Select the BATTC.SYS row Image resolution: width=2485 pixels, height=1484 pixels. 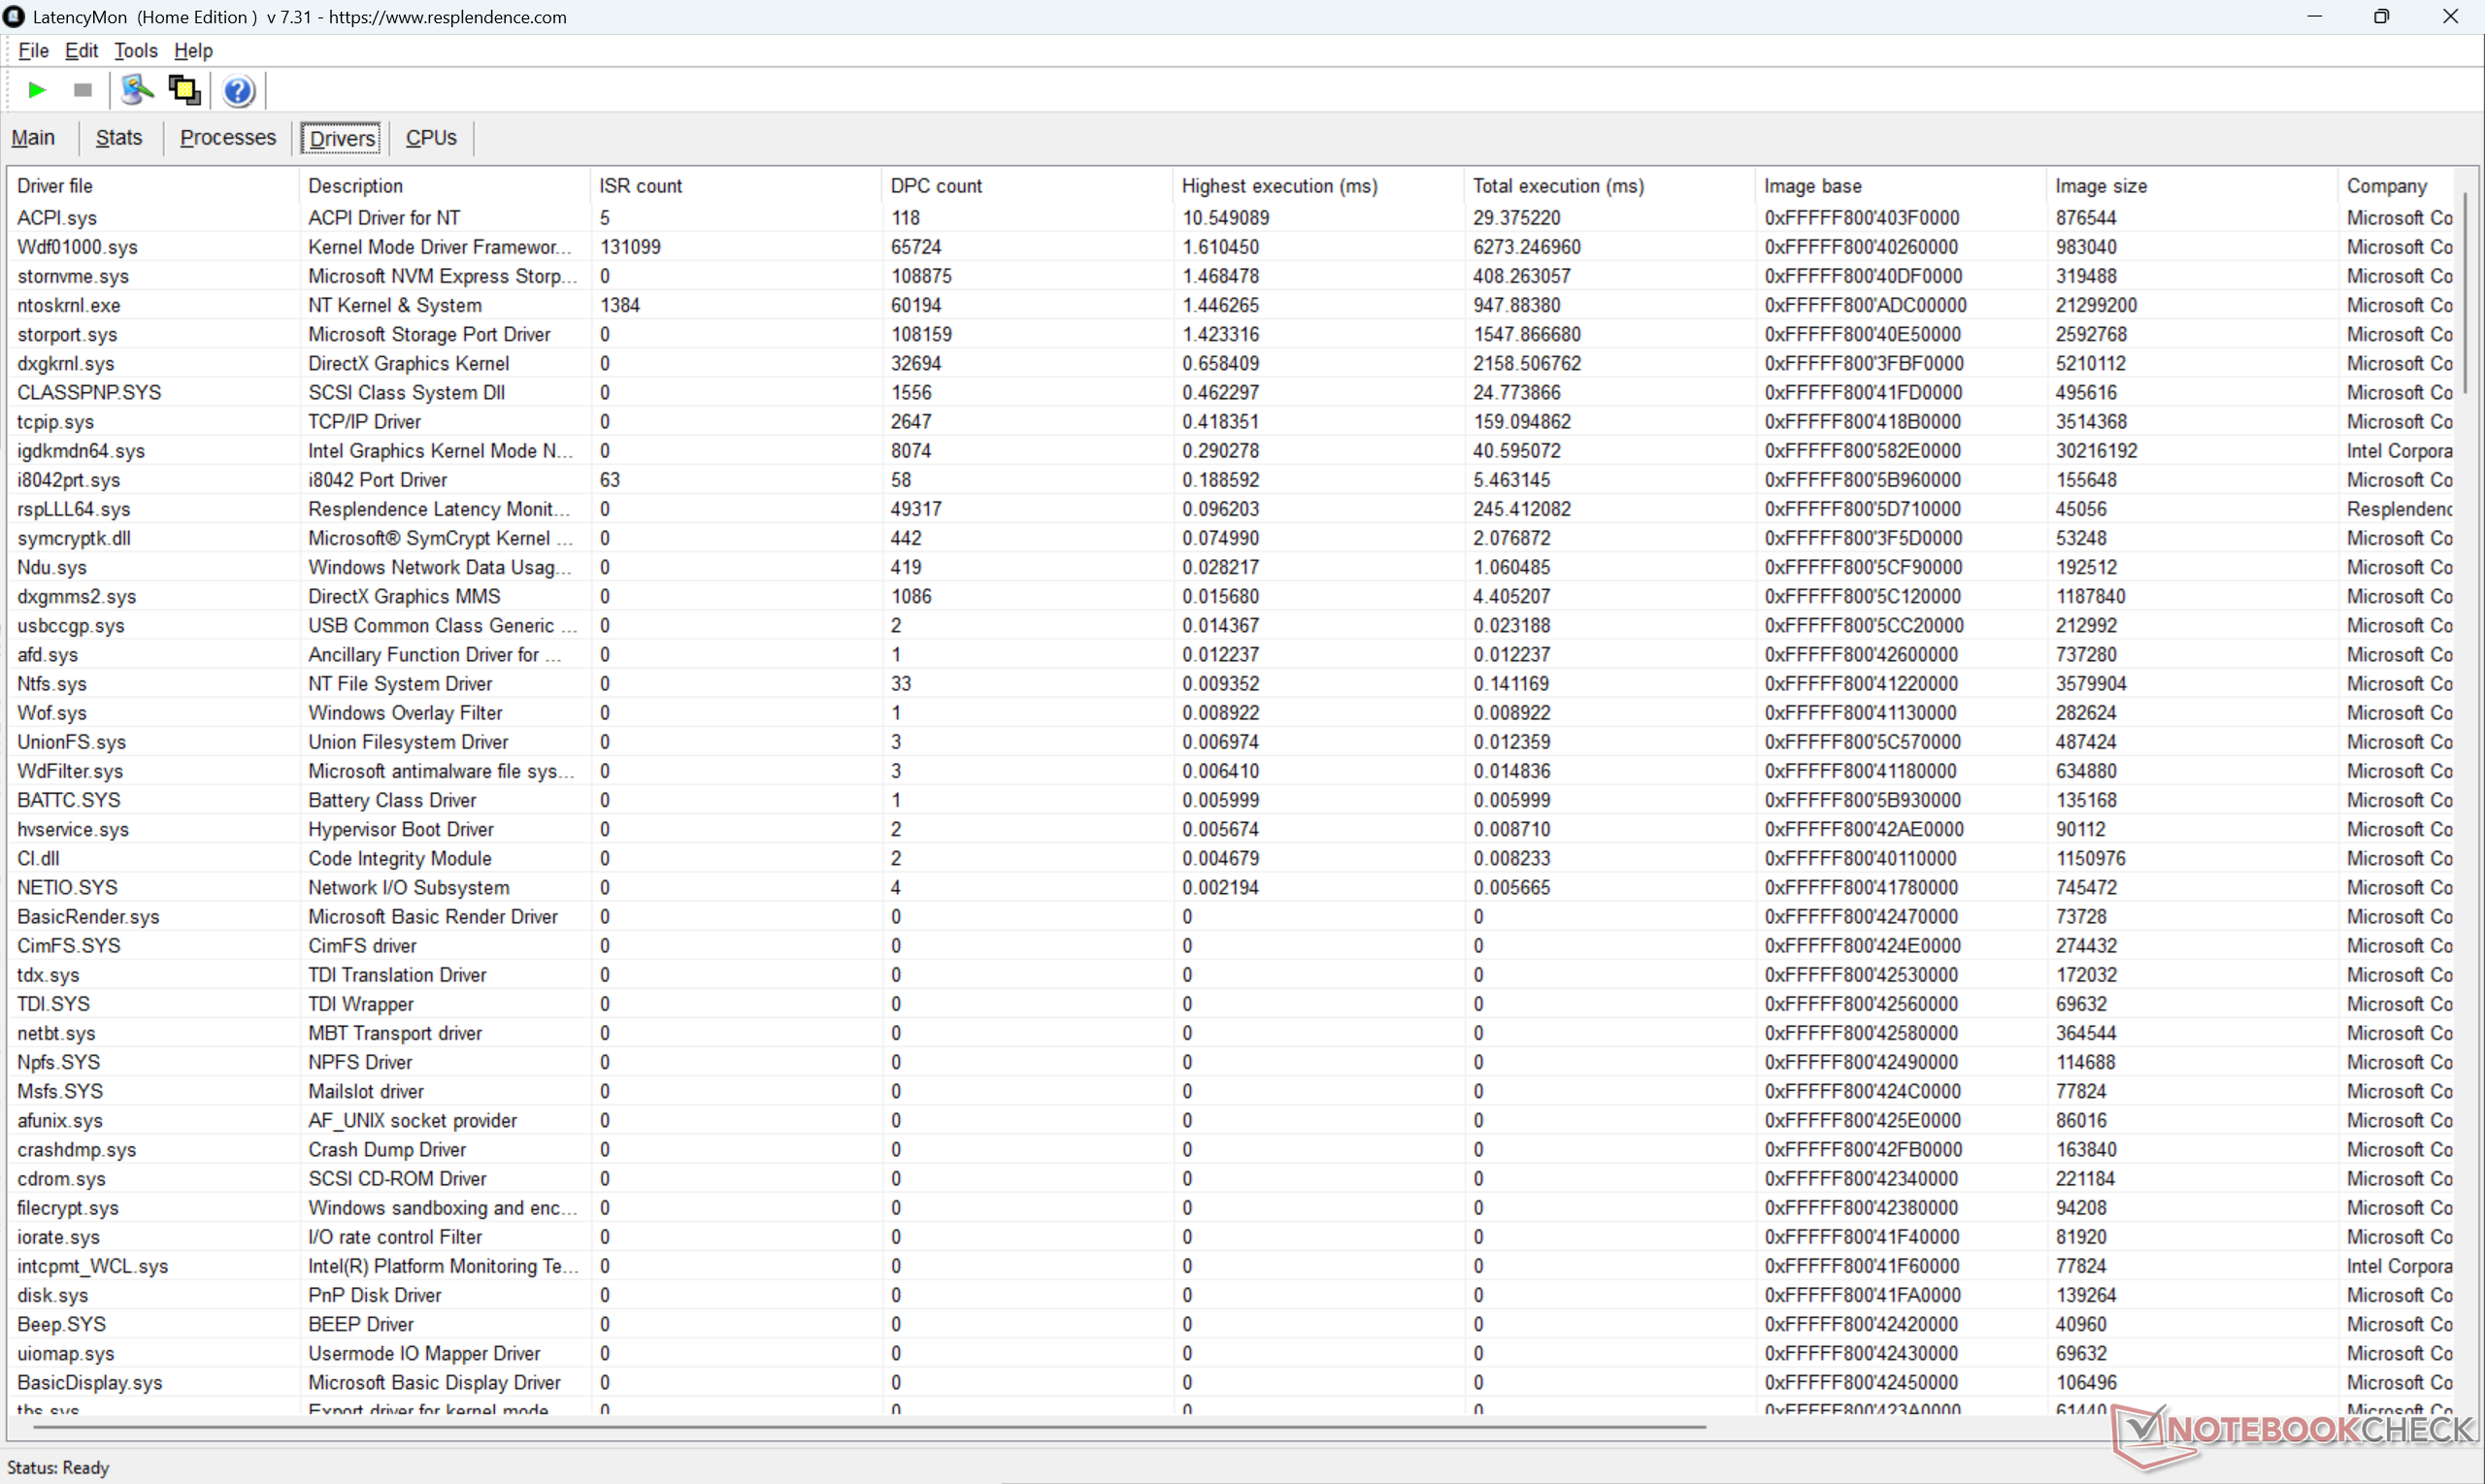coord(1230,800)
